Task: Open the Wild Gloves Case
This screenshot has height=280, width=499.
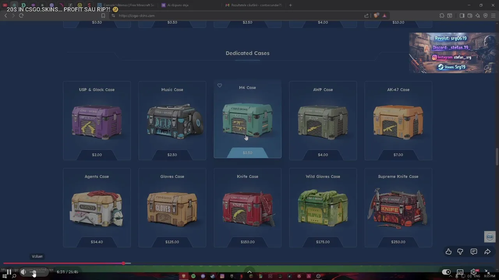Action: [x=323, y=208]
